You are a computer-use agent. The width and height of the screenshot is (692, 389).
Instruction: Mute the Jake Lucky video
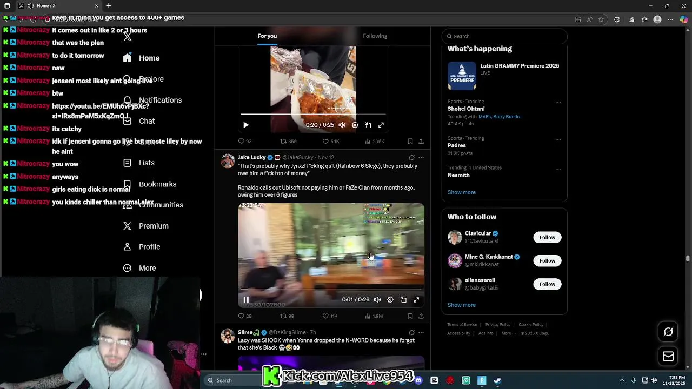(x=377, y=299)
